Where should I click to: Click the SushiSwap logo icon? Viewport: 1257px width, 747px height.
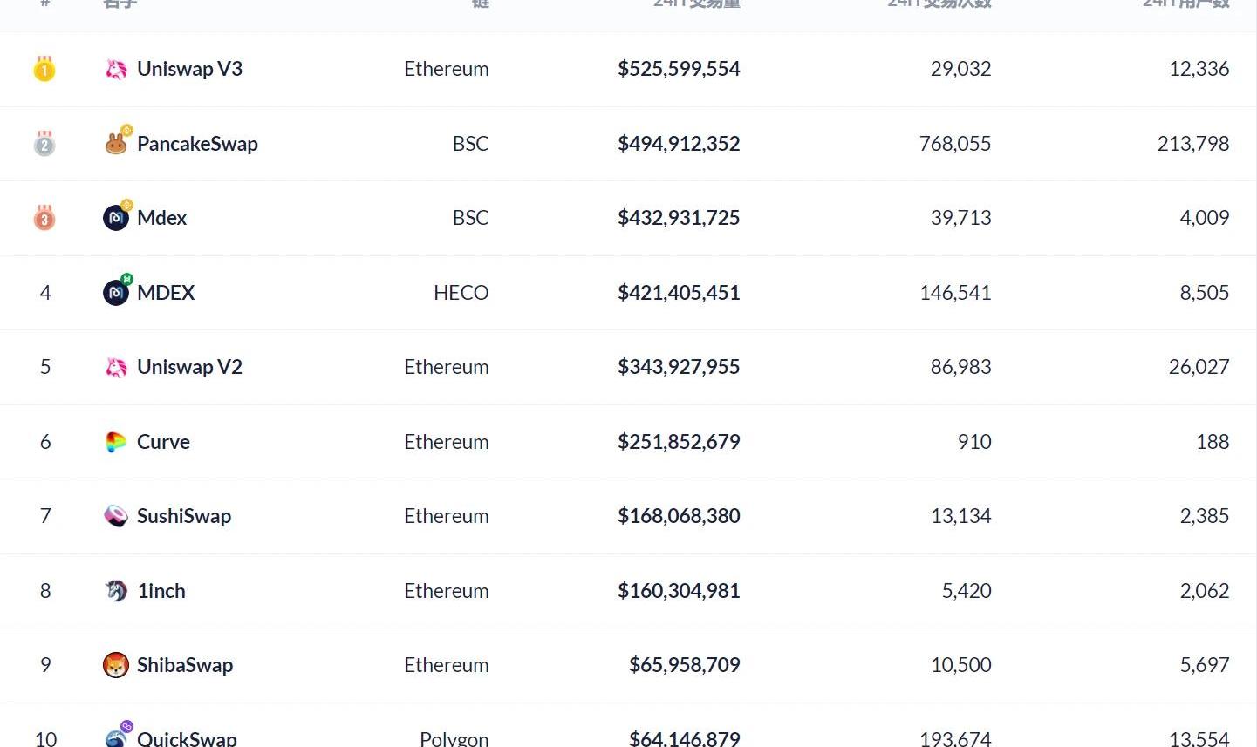116,516
